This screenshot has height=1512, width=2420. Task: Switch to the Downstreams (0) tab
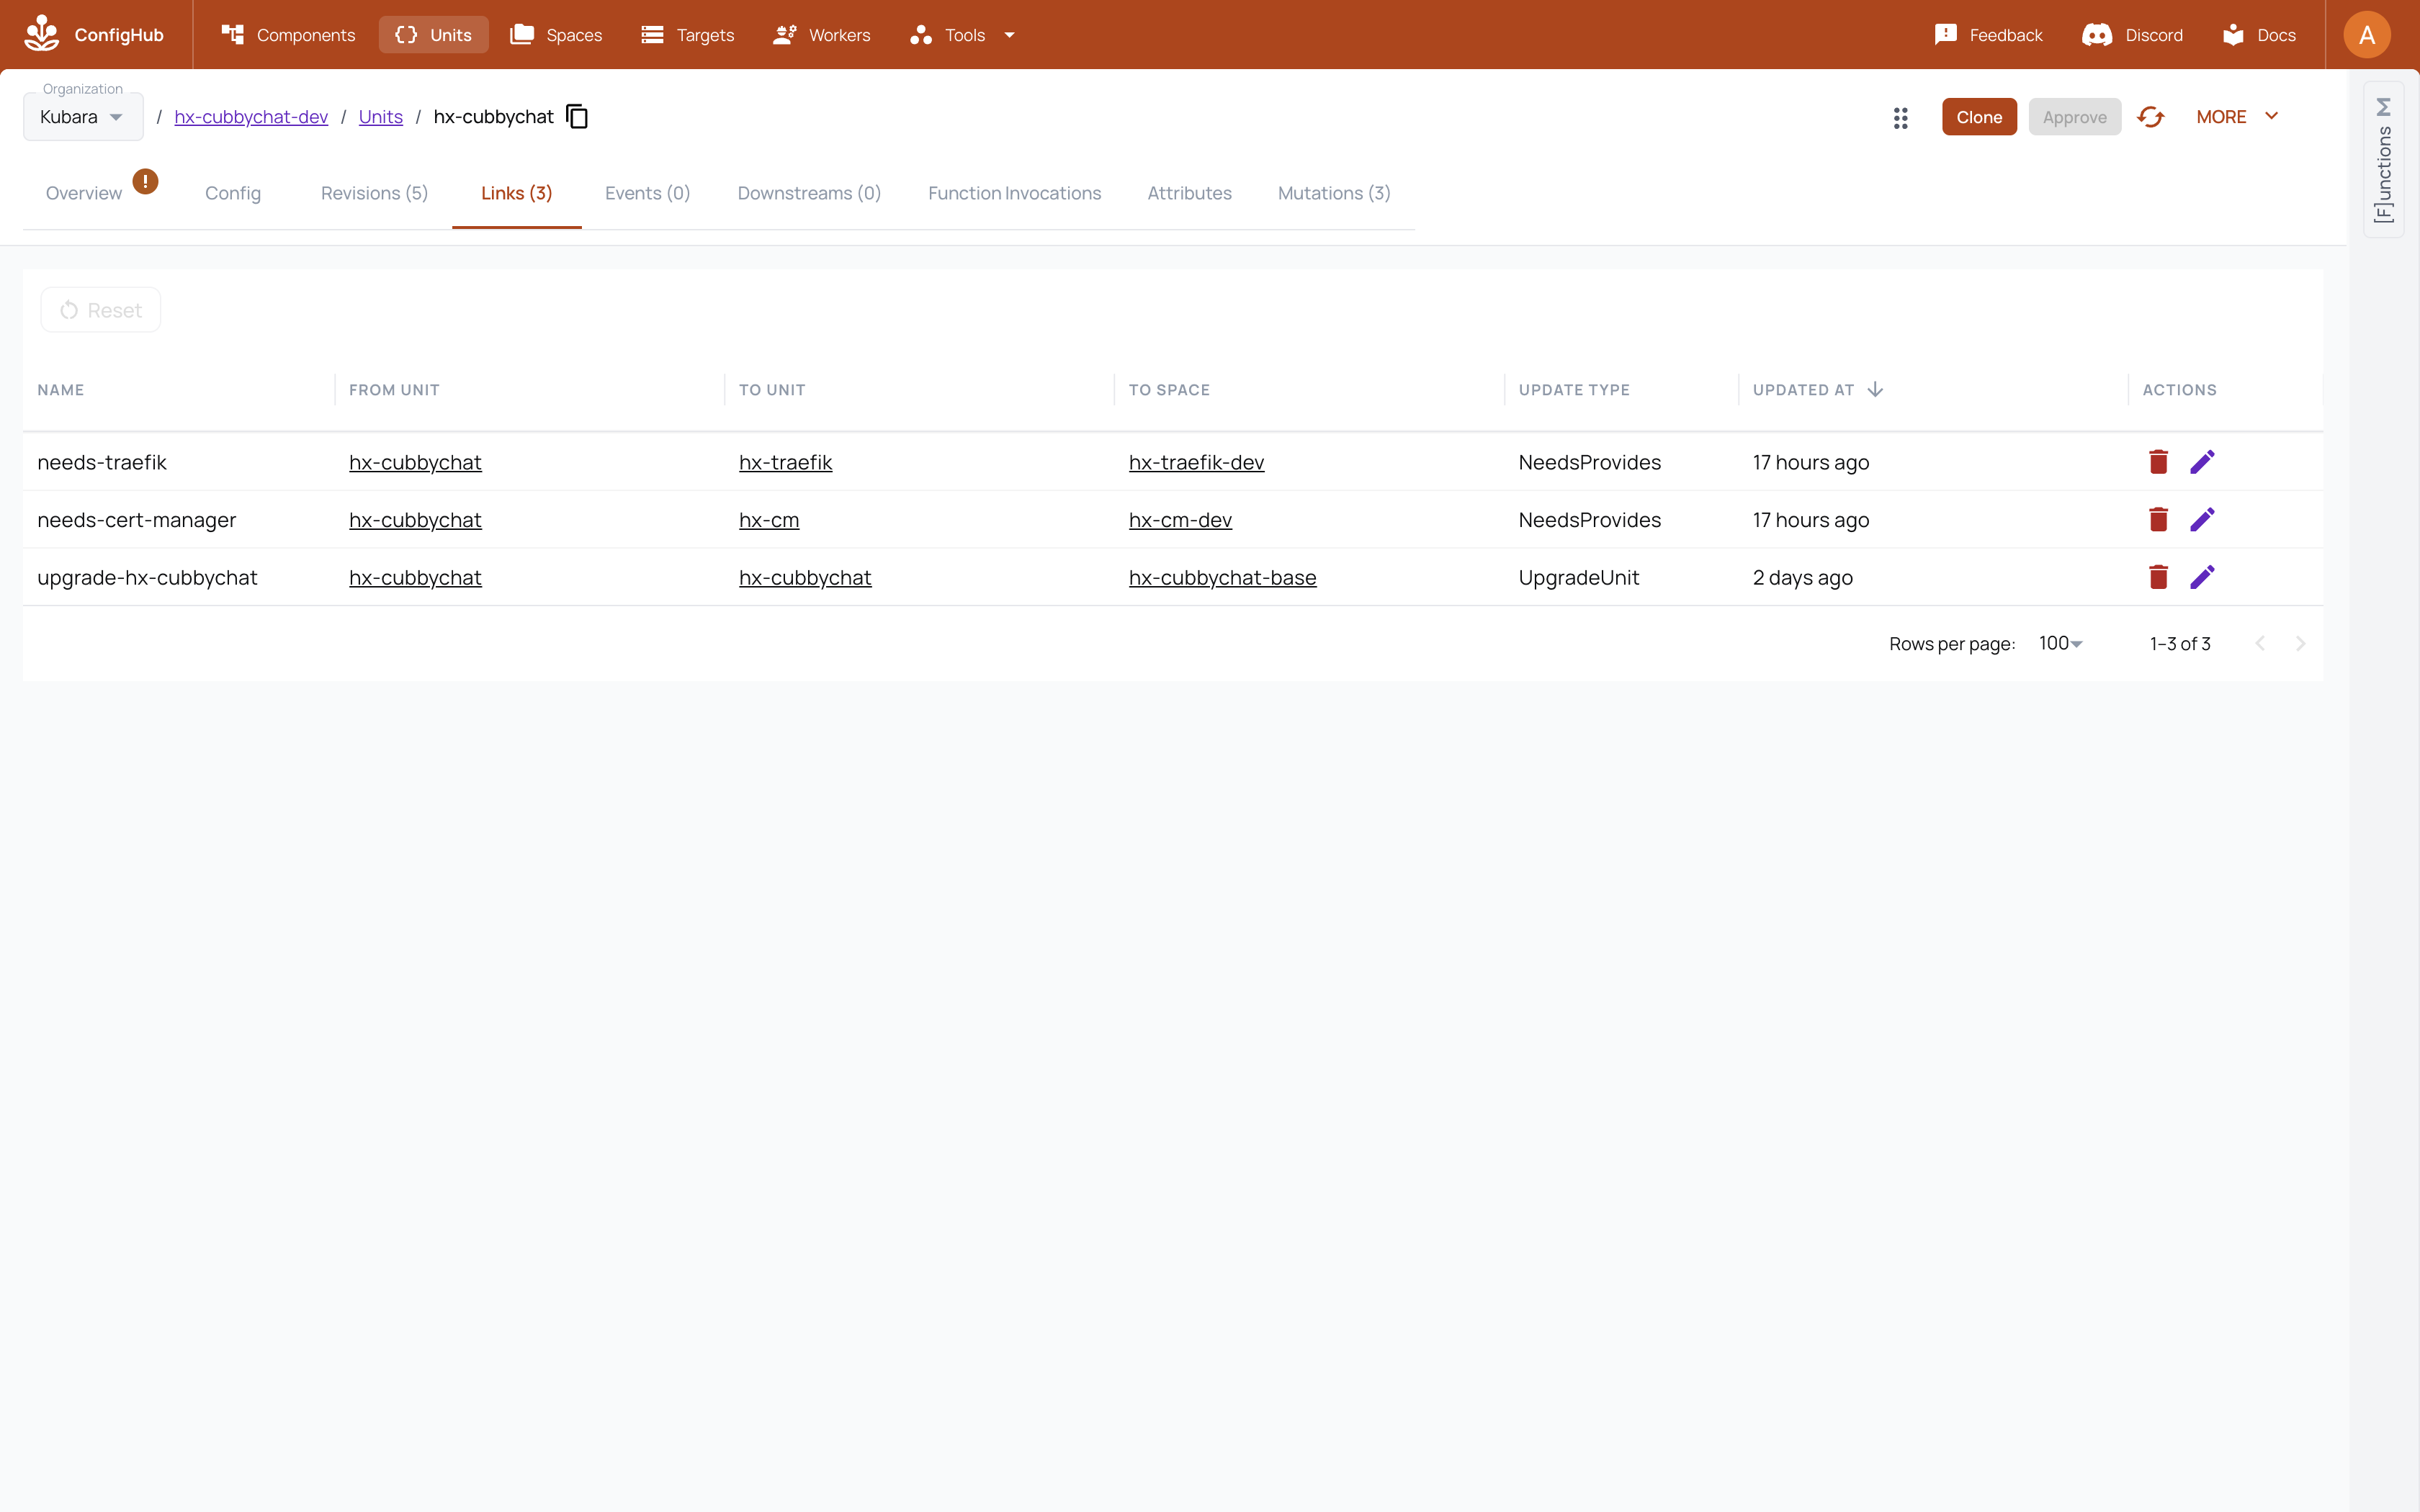tap(809, 193)
